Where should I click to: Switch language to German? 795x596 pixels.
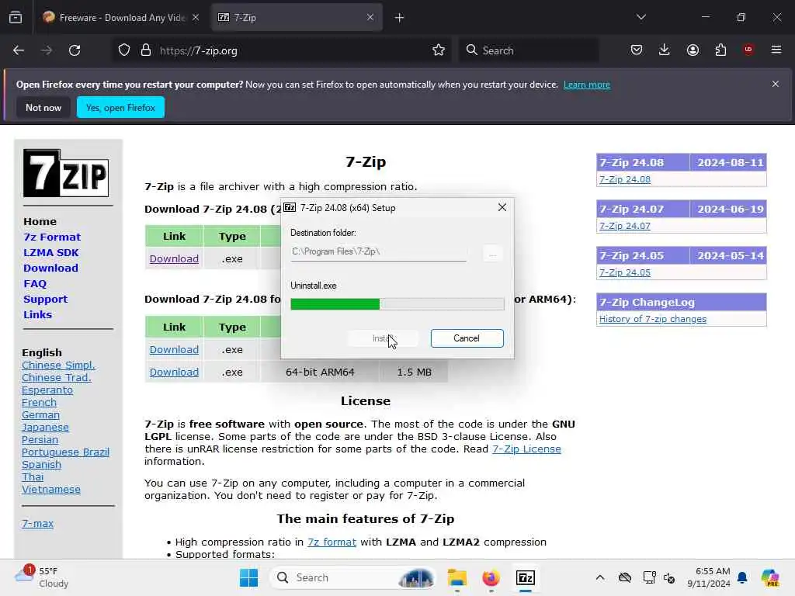click(40, 414)
